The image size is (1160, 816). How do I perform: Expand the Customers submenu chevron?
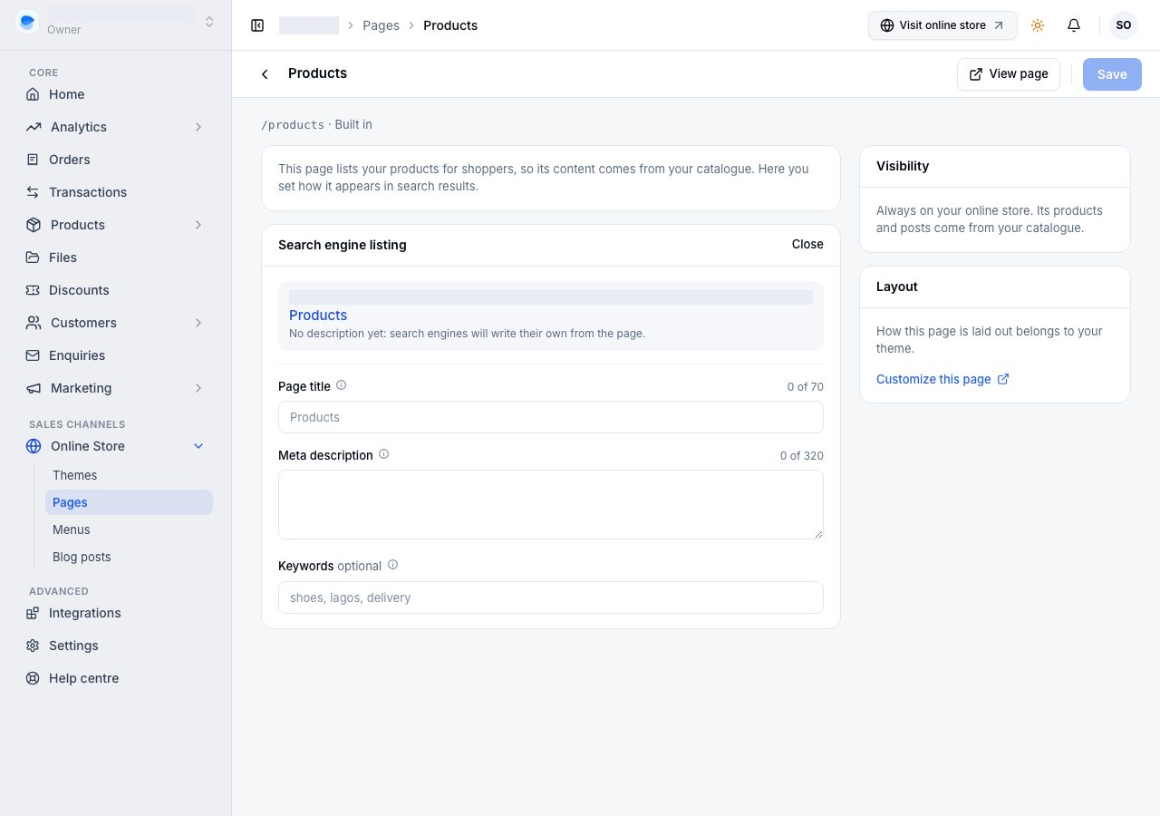click(x=198, y=323)
